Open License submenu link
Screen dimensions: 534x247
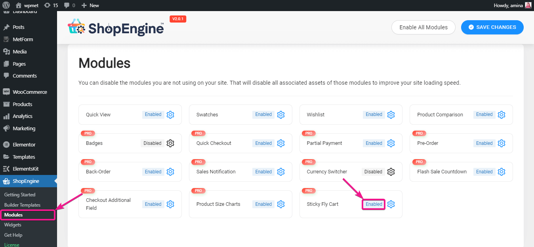coord(11,245)
